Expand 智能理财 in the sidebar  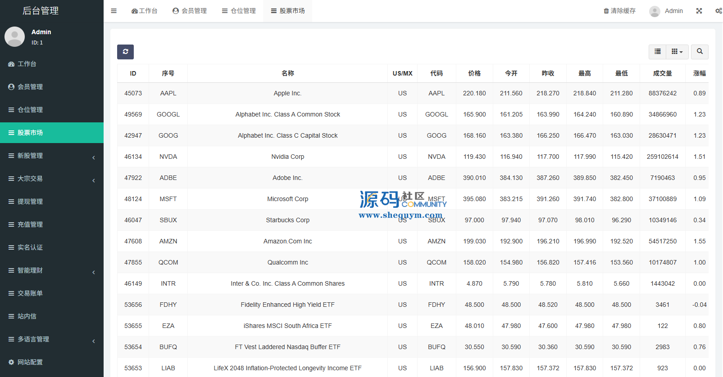[52, 270]
